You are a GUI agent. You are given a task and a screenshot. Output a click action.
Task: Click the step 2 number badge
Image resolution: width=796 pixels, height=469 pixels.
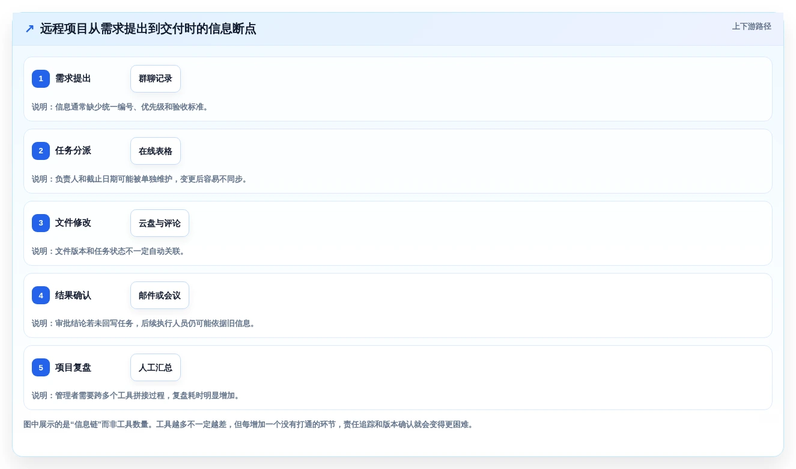click(x=41, y=151)
